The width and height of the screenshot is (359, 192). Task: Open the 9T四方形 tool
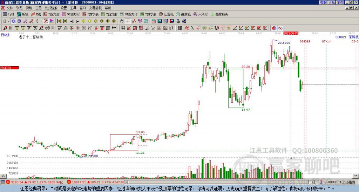(129, 14)
